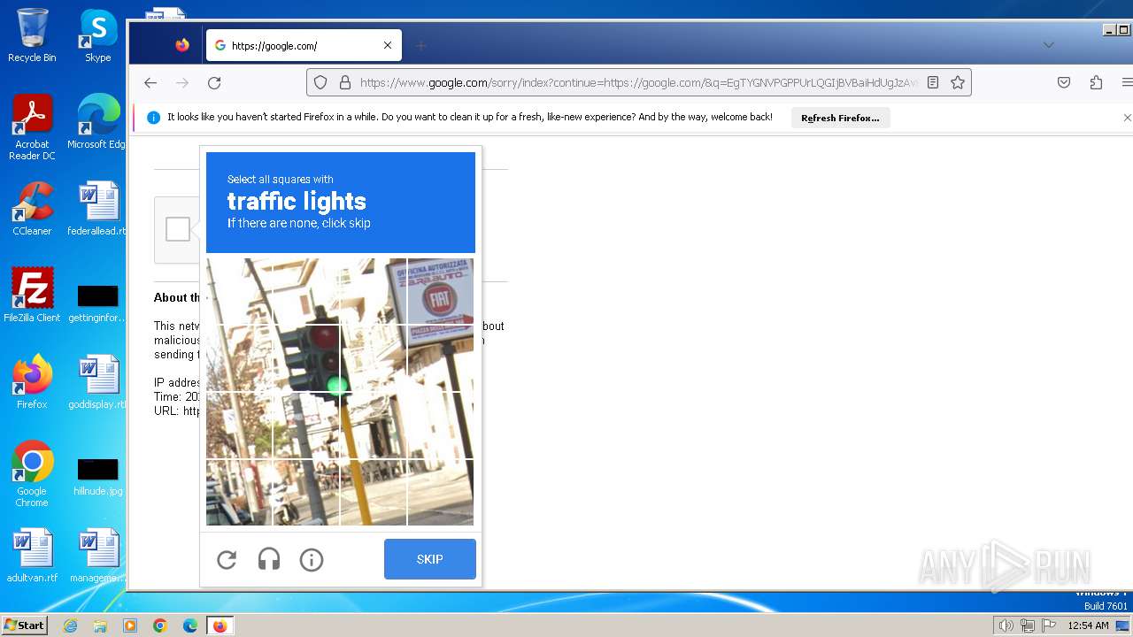
Task: Open Recycle Bin on desktop
Action: [32, 35]
